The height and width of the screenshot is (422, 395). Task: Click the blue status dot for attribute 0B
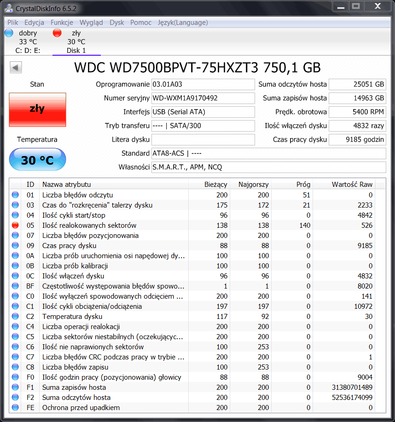pos(15,266)
